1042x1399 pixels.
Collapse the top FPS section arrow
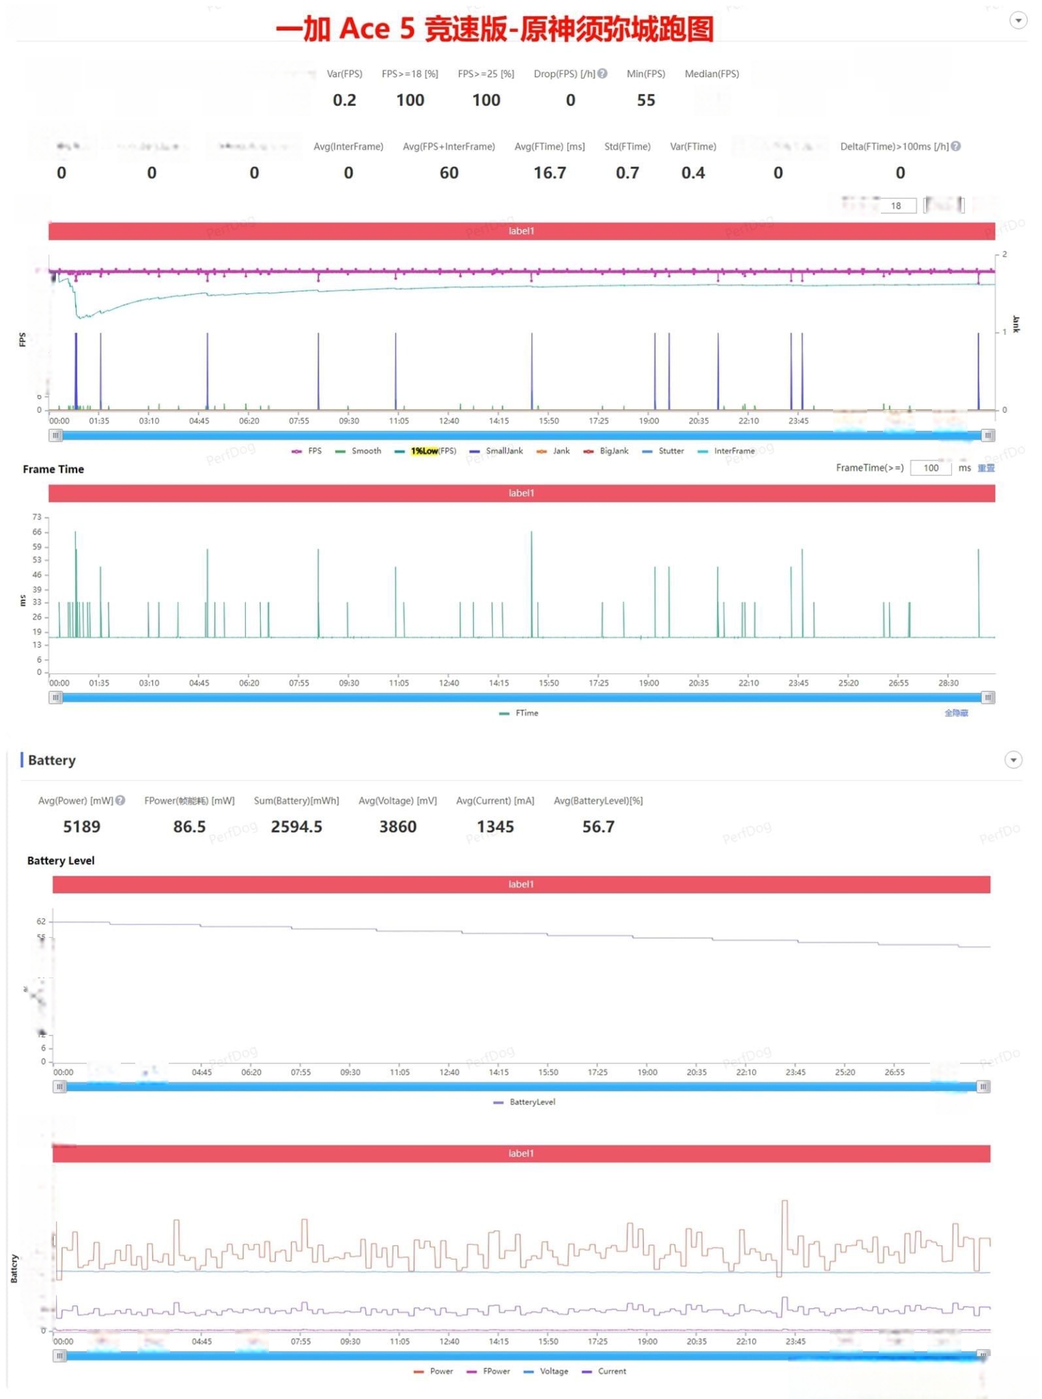click(1017, 20)
